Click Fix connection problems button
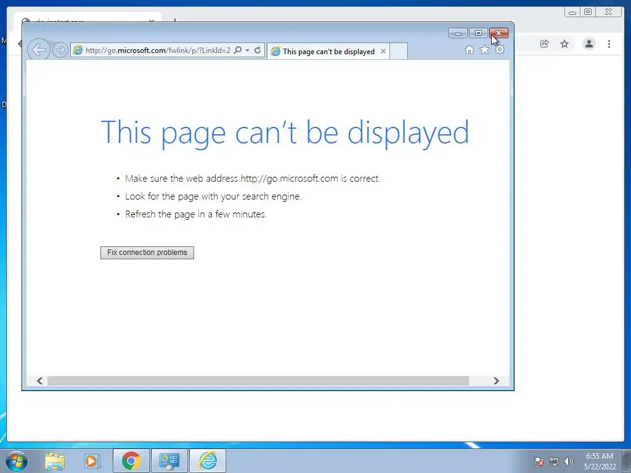631x473 pixels. click(x=147, y=253)
